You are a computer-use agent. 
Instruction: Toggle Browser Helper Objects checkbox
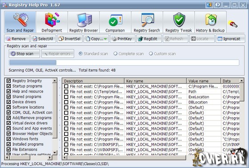coord(8,133)
